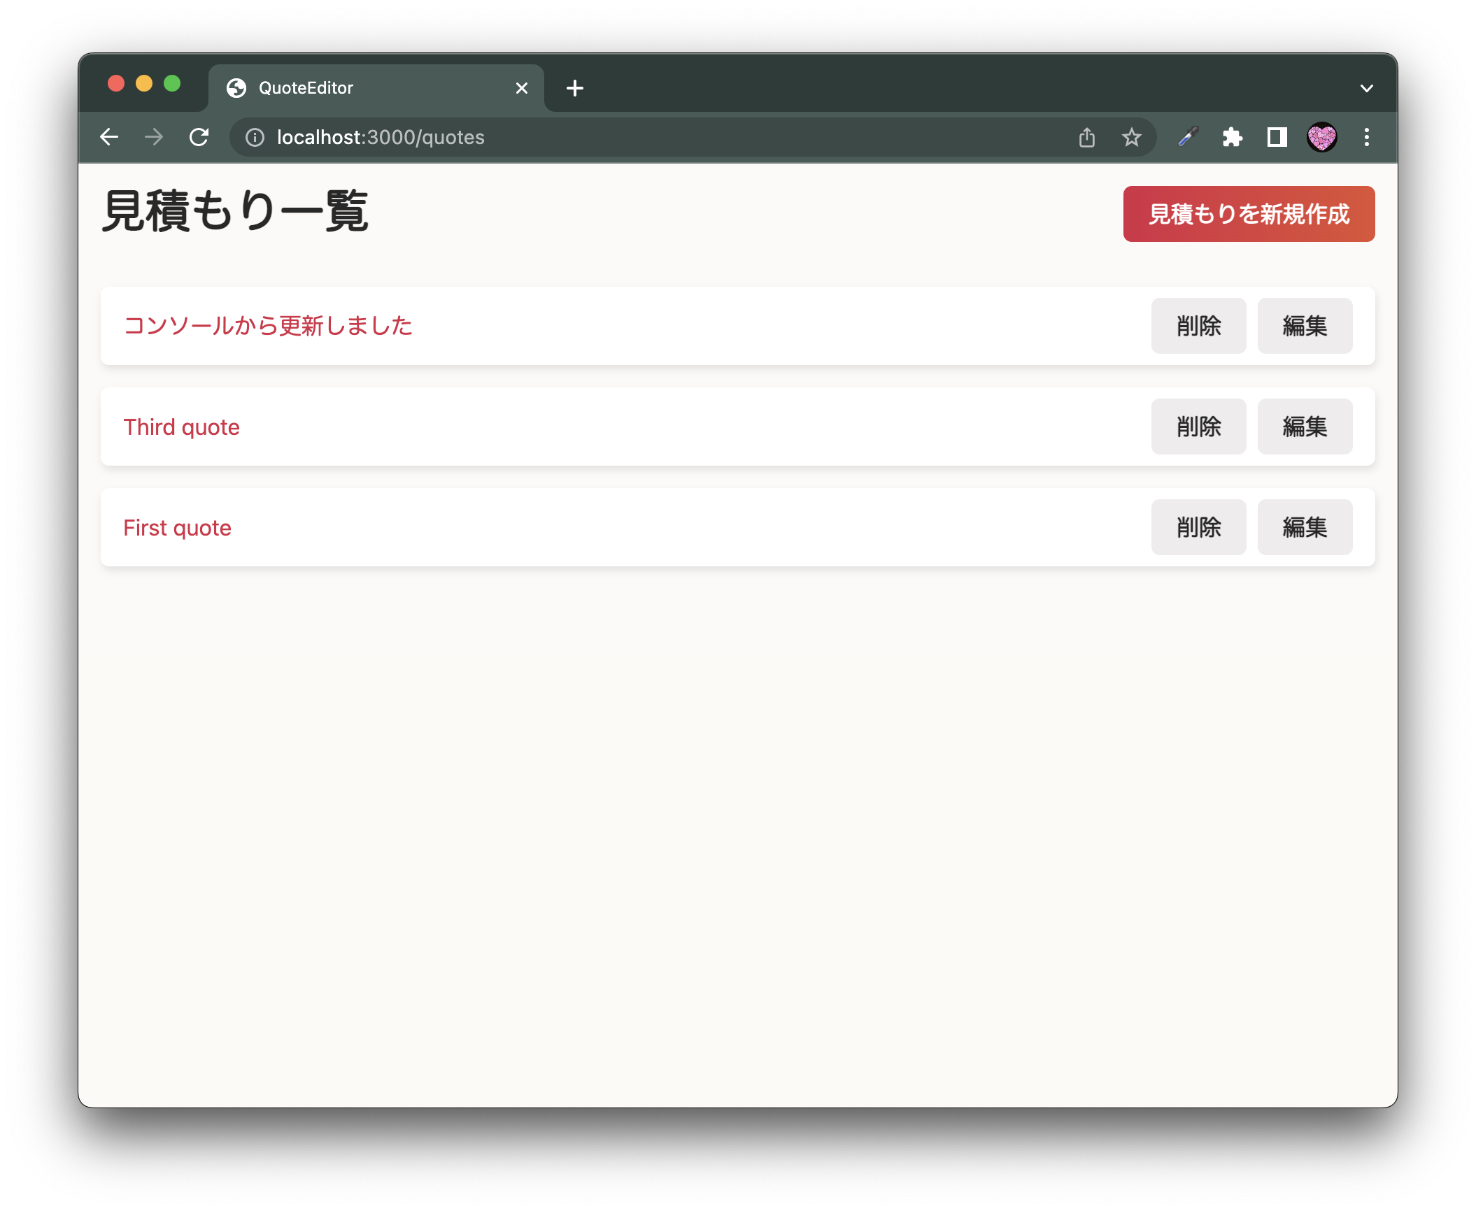
Task: Click the sidebar panel icon near extensions
Action: 1277,137
